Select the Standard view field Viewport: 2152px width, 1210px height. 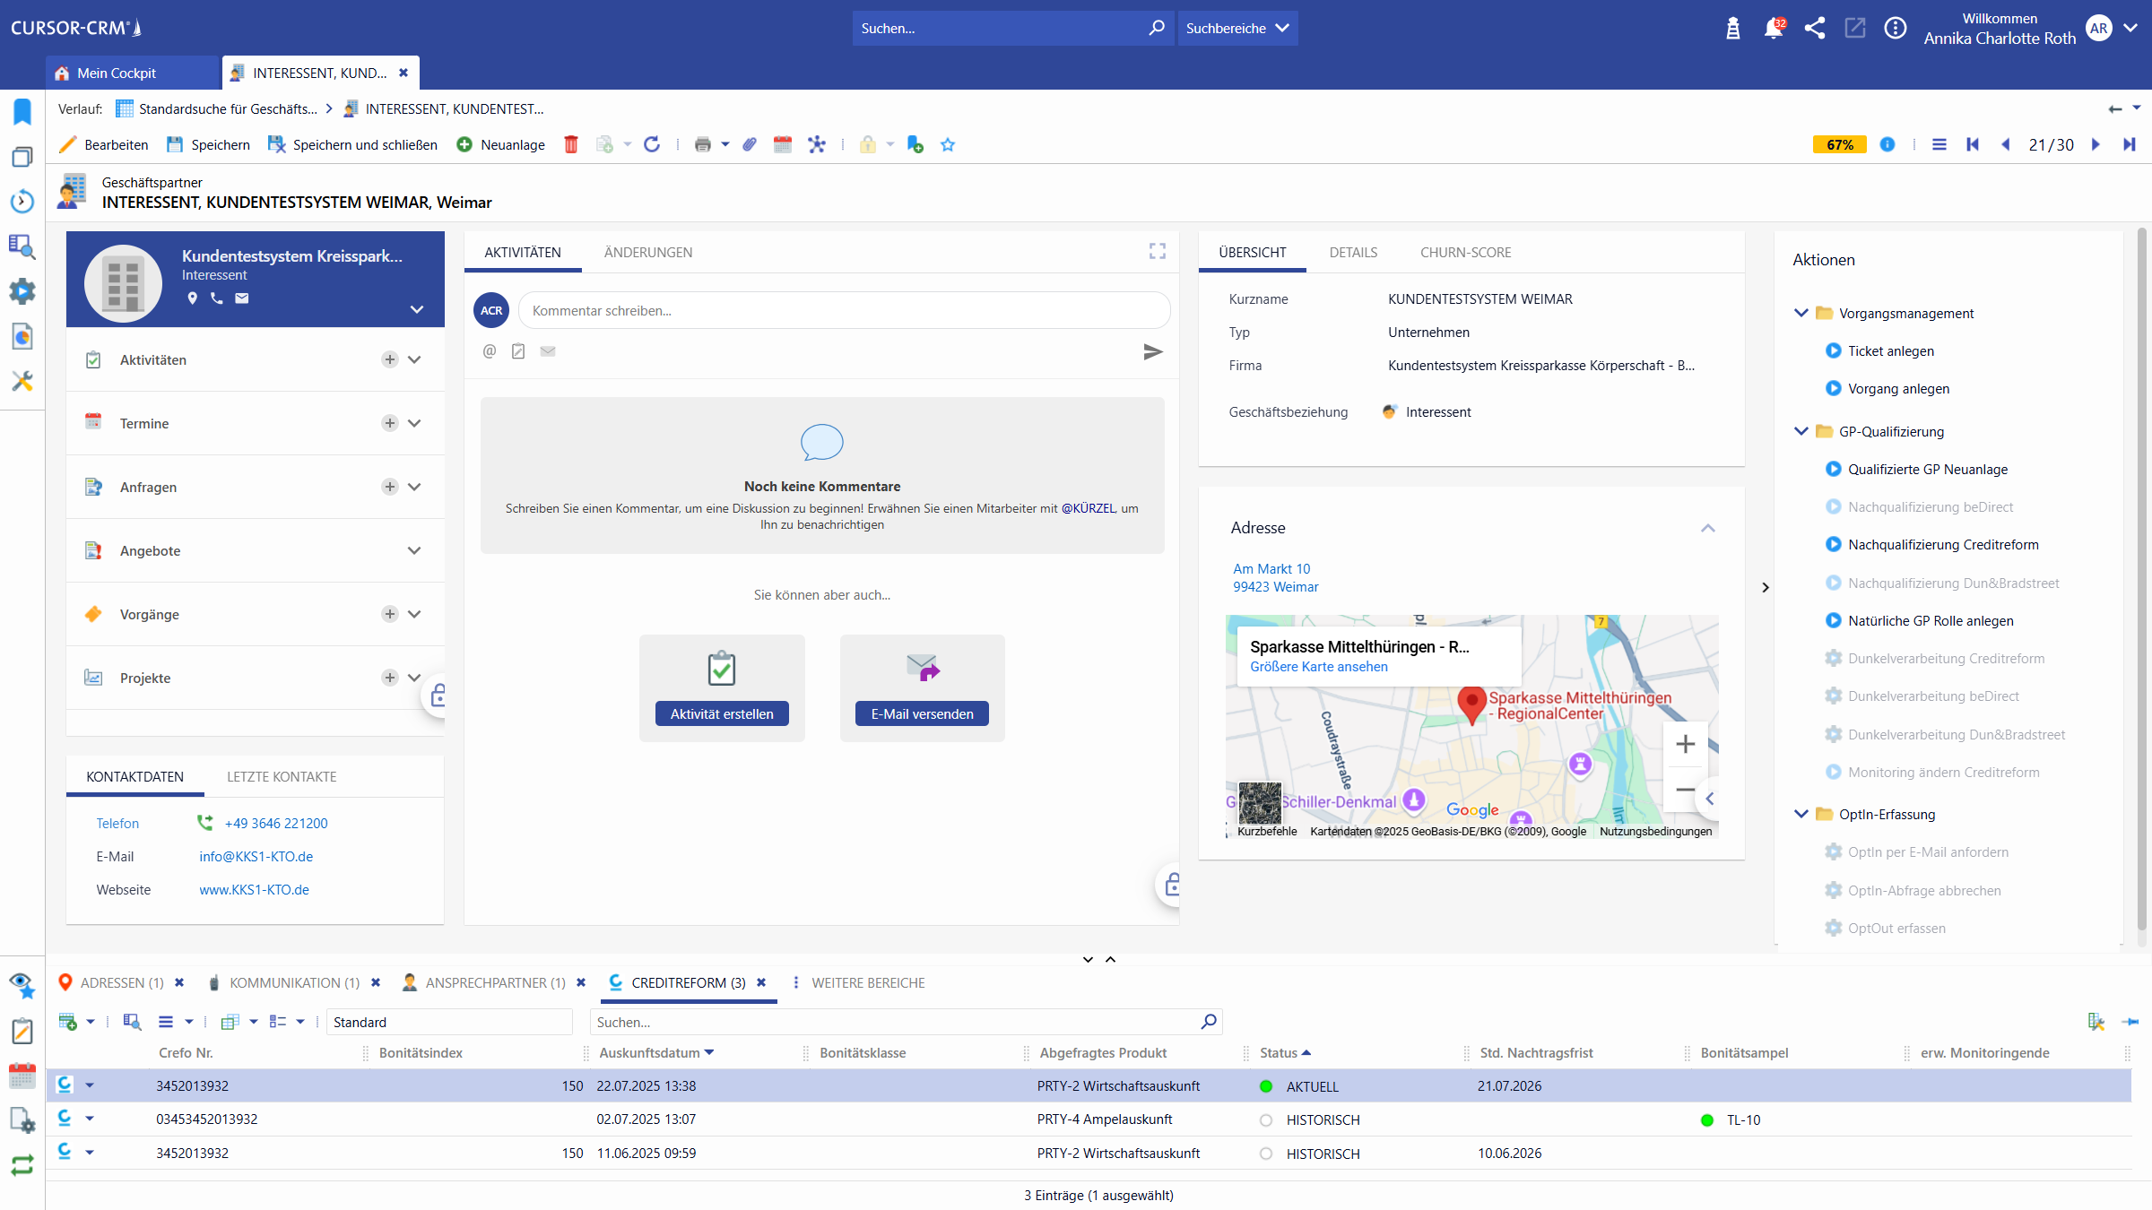click(x=449, y=1022)
